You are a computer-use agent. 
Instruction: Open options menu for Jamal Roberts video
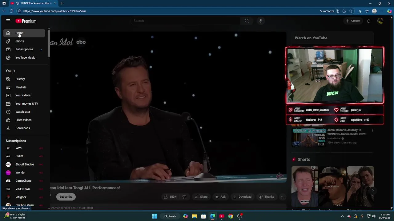coord(372,131)
